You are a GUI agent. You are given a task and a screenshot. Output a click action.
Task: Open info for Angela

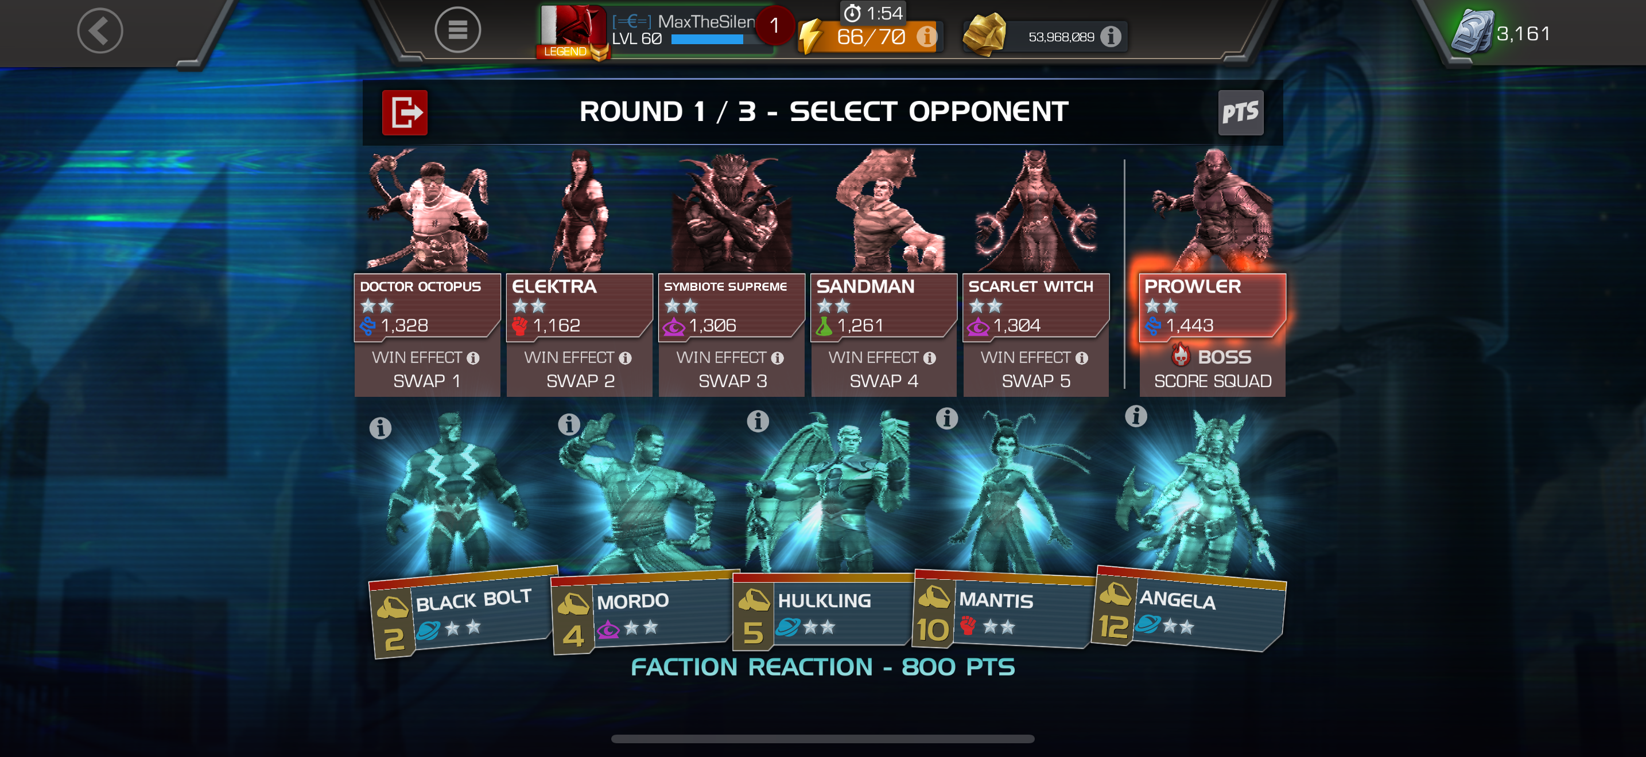tap(1135, 416)
